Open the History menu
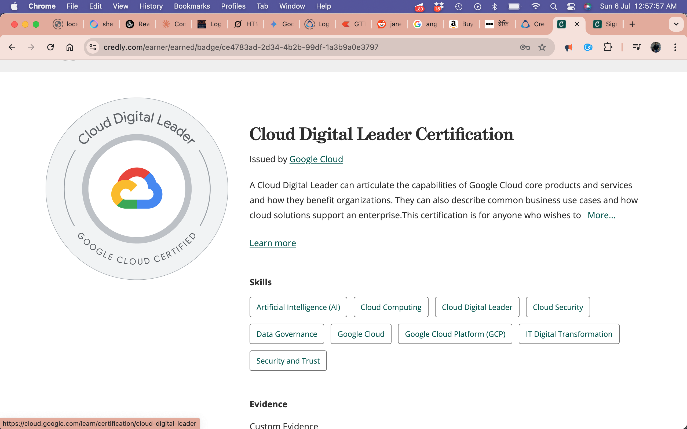Viewport: 687px width, 429px height. pos(151,6)
